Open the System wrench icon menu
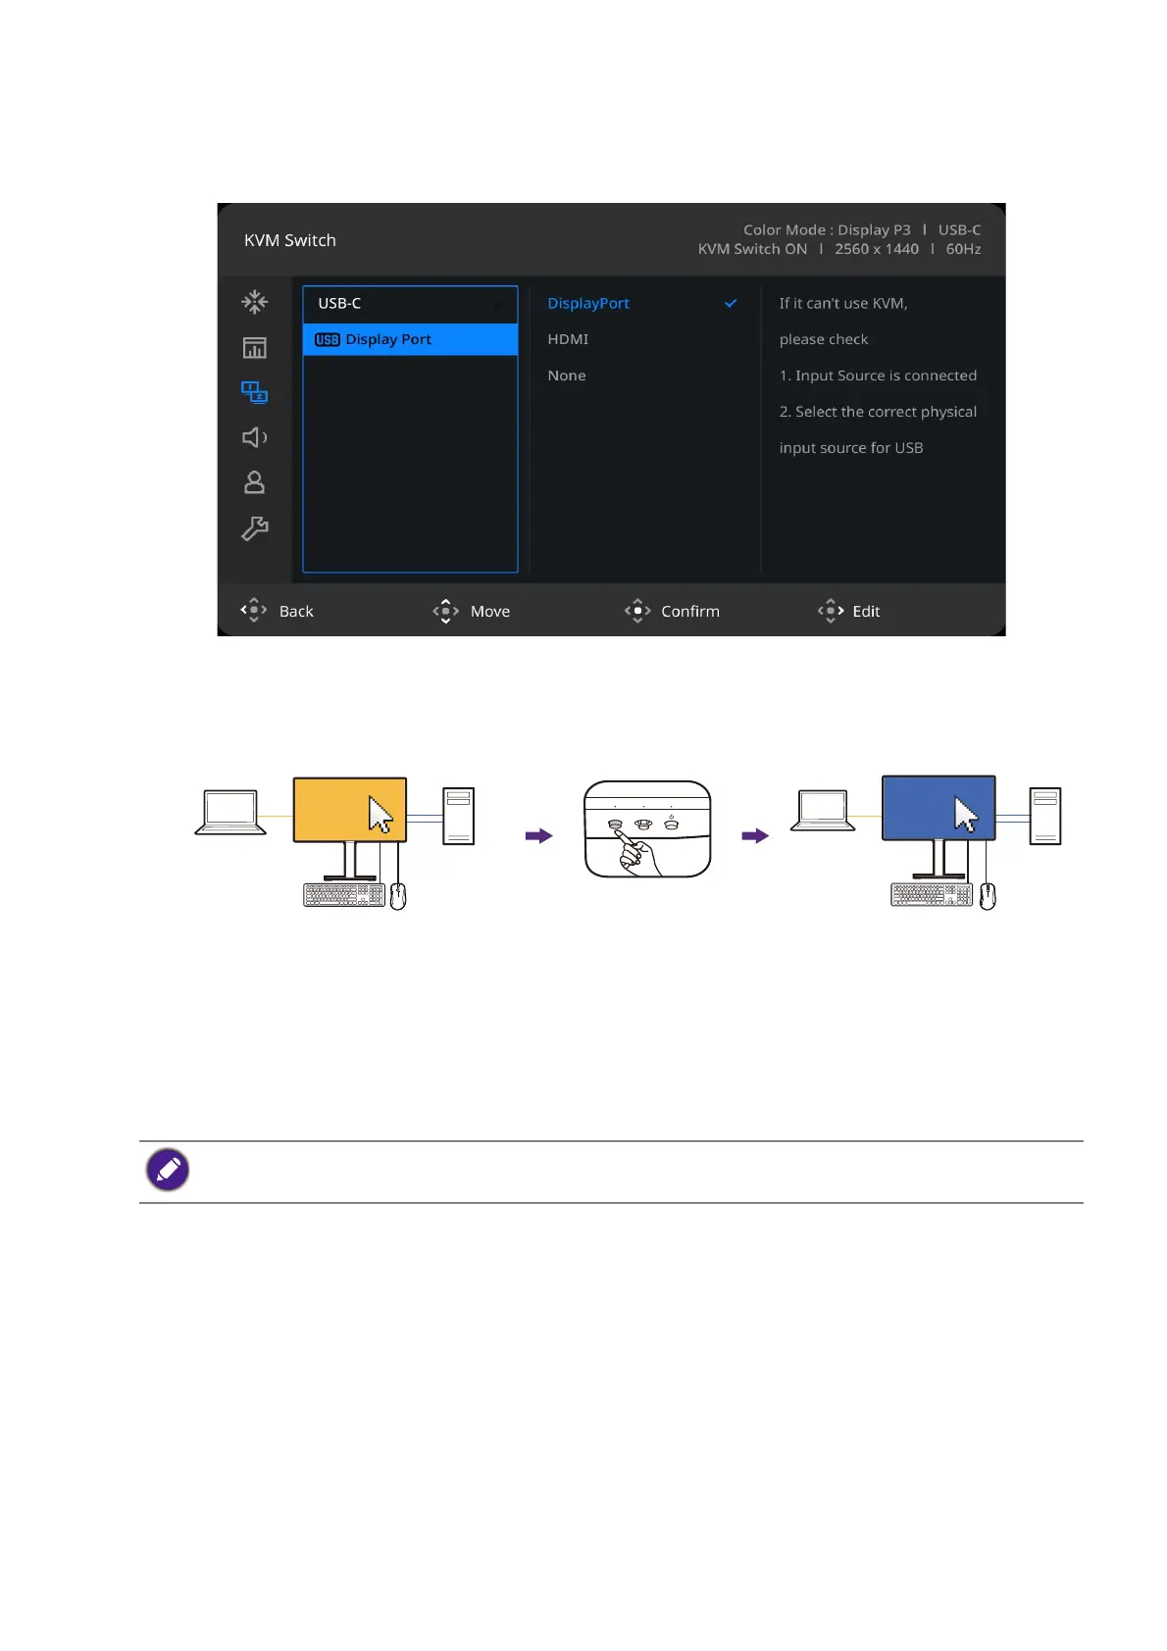1167x1651 pixels. pyautogui.click(x=254, y=529)
